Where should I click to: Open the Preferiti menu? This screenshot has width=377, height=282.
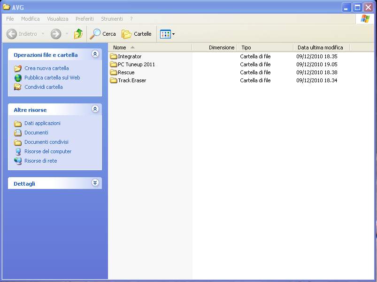point(85,19)
